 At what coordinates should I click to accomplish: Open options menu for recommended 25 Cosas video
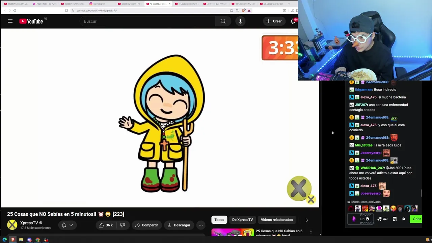point(311,232)
